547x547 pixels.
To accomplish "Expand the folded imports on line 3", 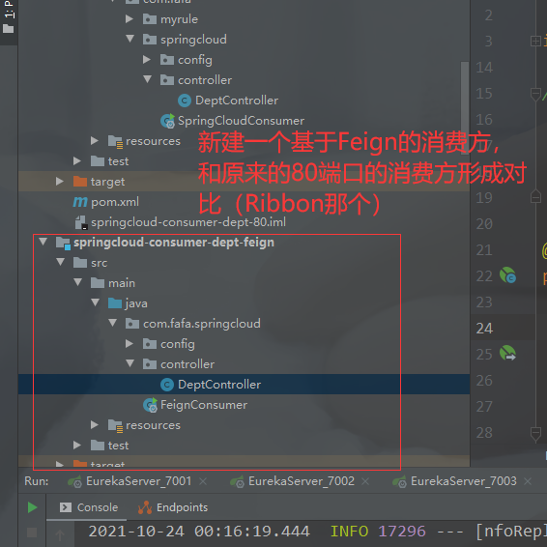I will point(535,42).
